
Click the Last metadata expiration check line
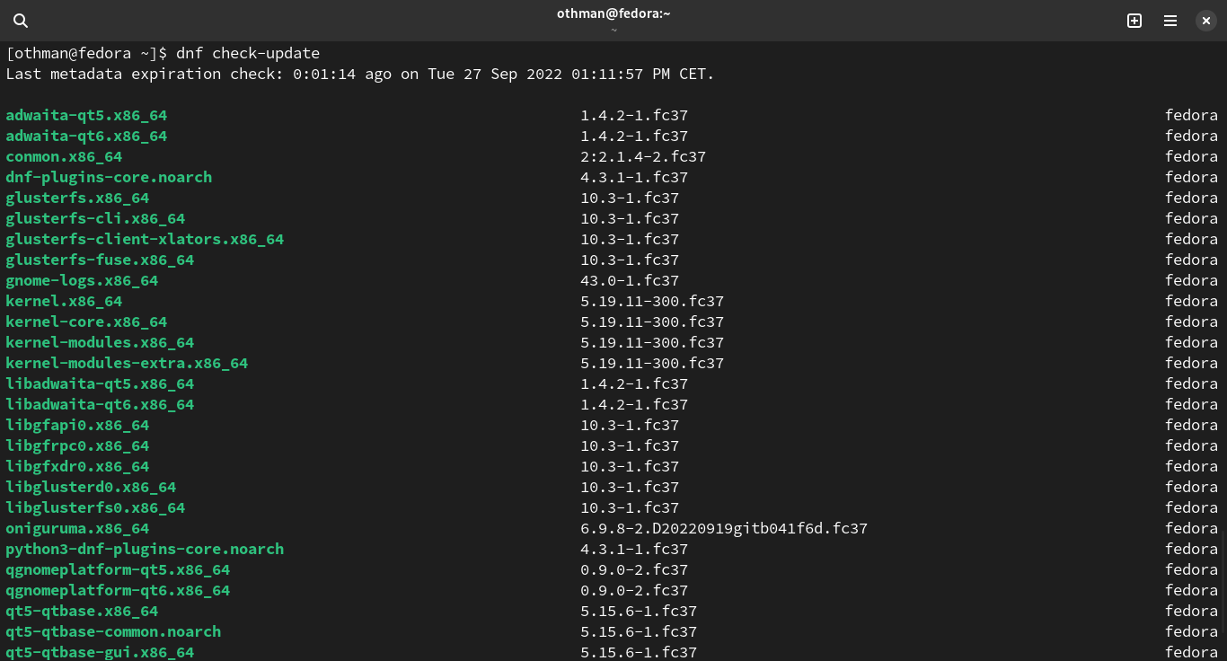[359, 74]
